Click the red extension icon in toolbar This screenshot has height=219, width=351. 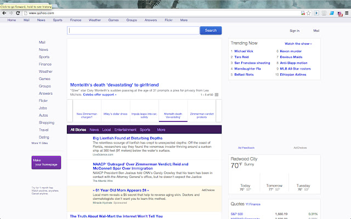click(339, 12)
